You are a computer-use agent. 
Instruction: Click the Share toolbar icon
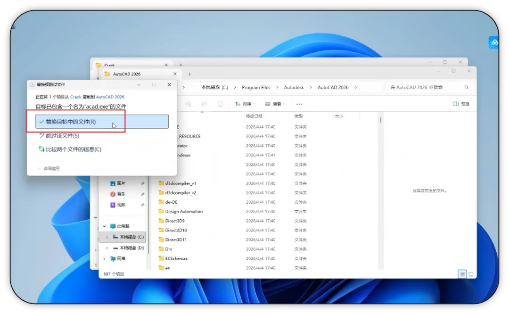coord(204,104)
